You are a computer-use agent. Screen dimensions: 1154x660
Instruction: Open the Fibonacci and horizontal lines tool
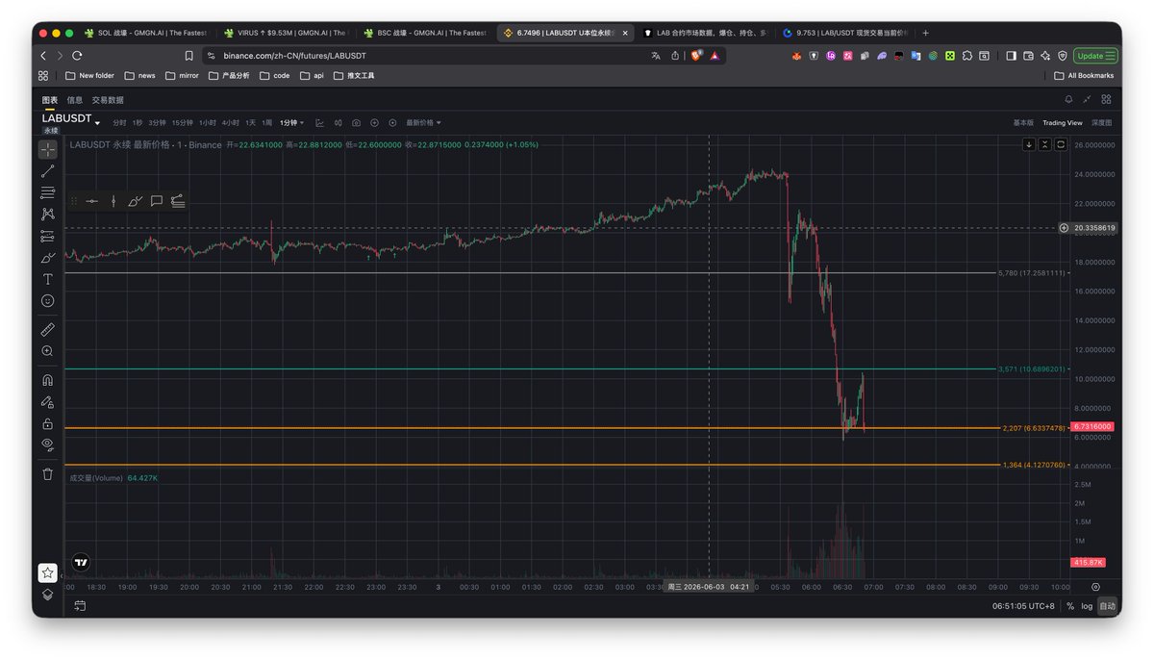[x=47, y=192]
